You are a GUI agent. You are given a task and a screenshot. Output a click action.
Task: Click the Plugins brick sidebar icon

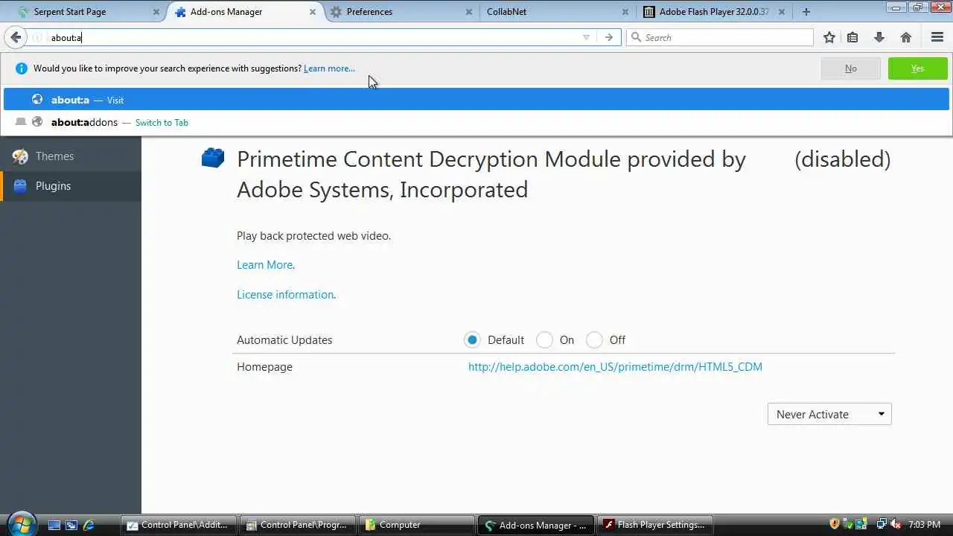20,186
